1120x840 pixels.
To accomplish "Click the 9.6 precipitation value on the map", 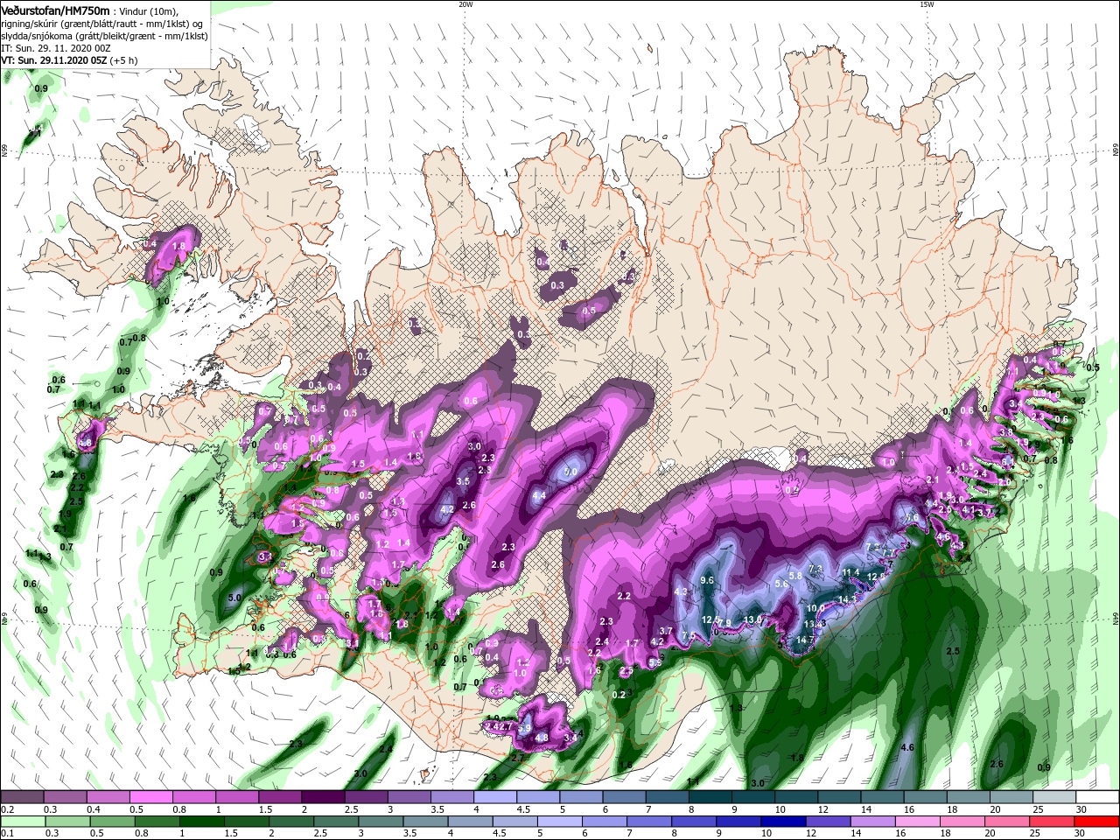I will [x=708, y=580].
